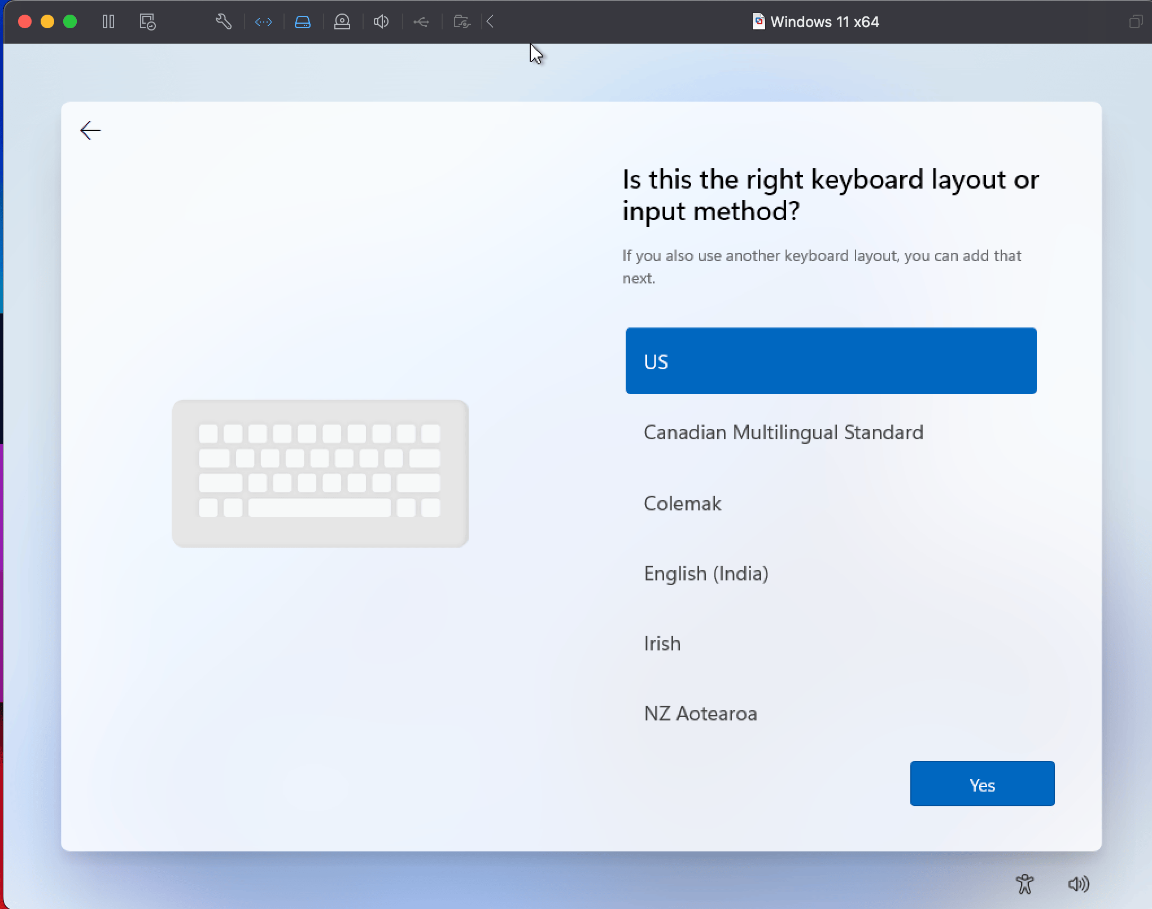Screen dimensions: 1152x909
Task: Click the hard disk toolbar icon
Action: (x=303, y=22)
